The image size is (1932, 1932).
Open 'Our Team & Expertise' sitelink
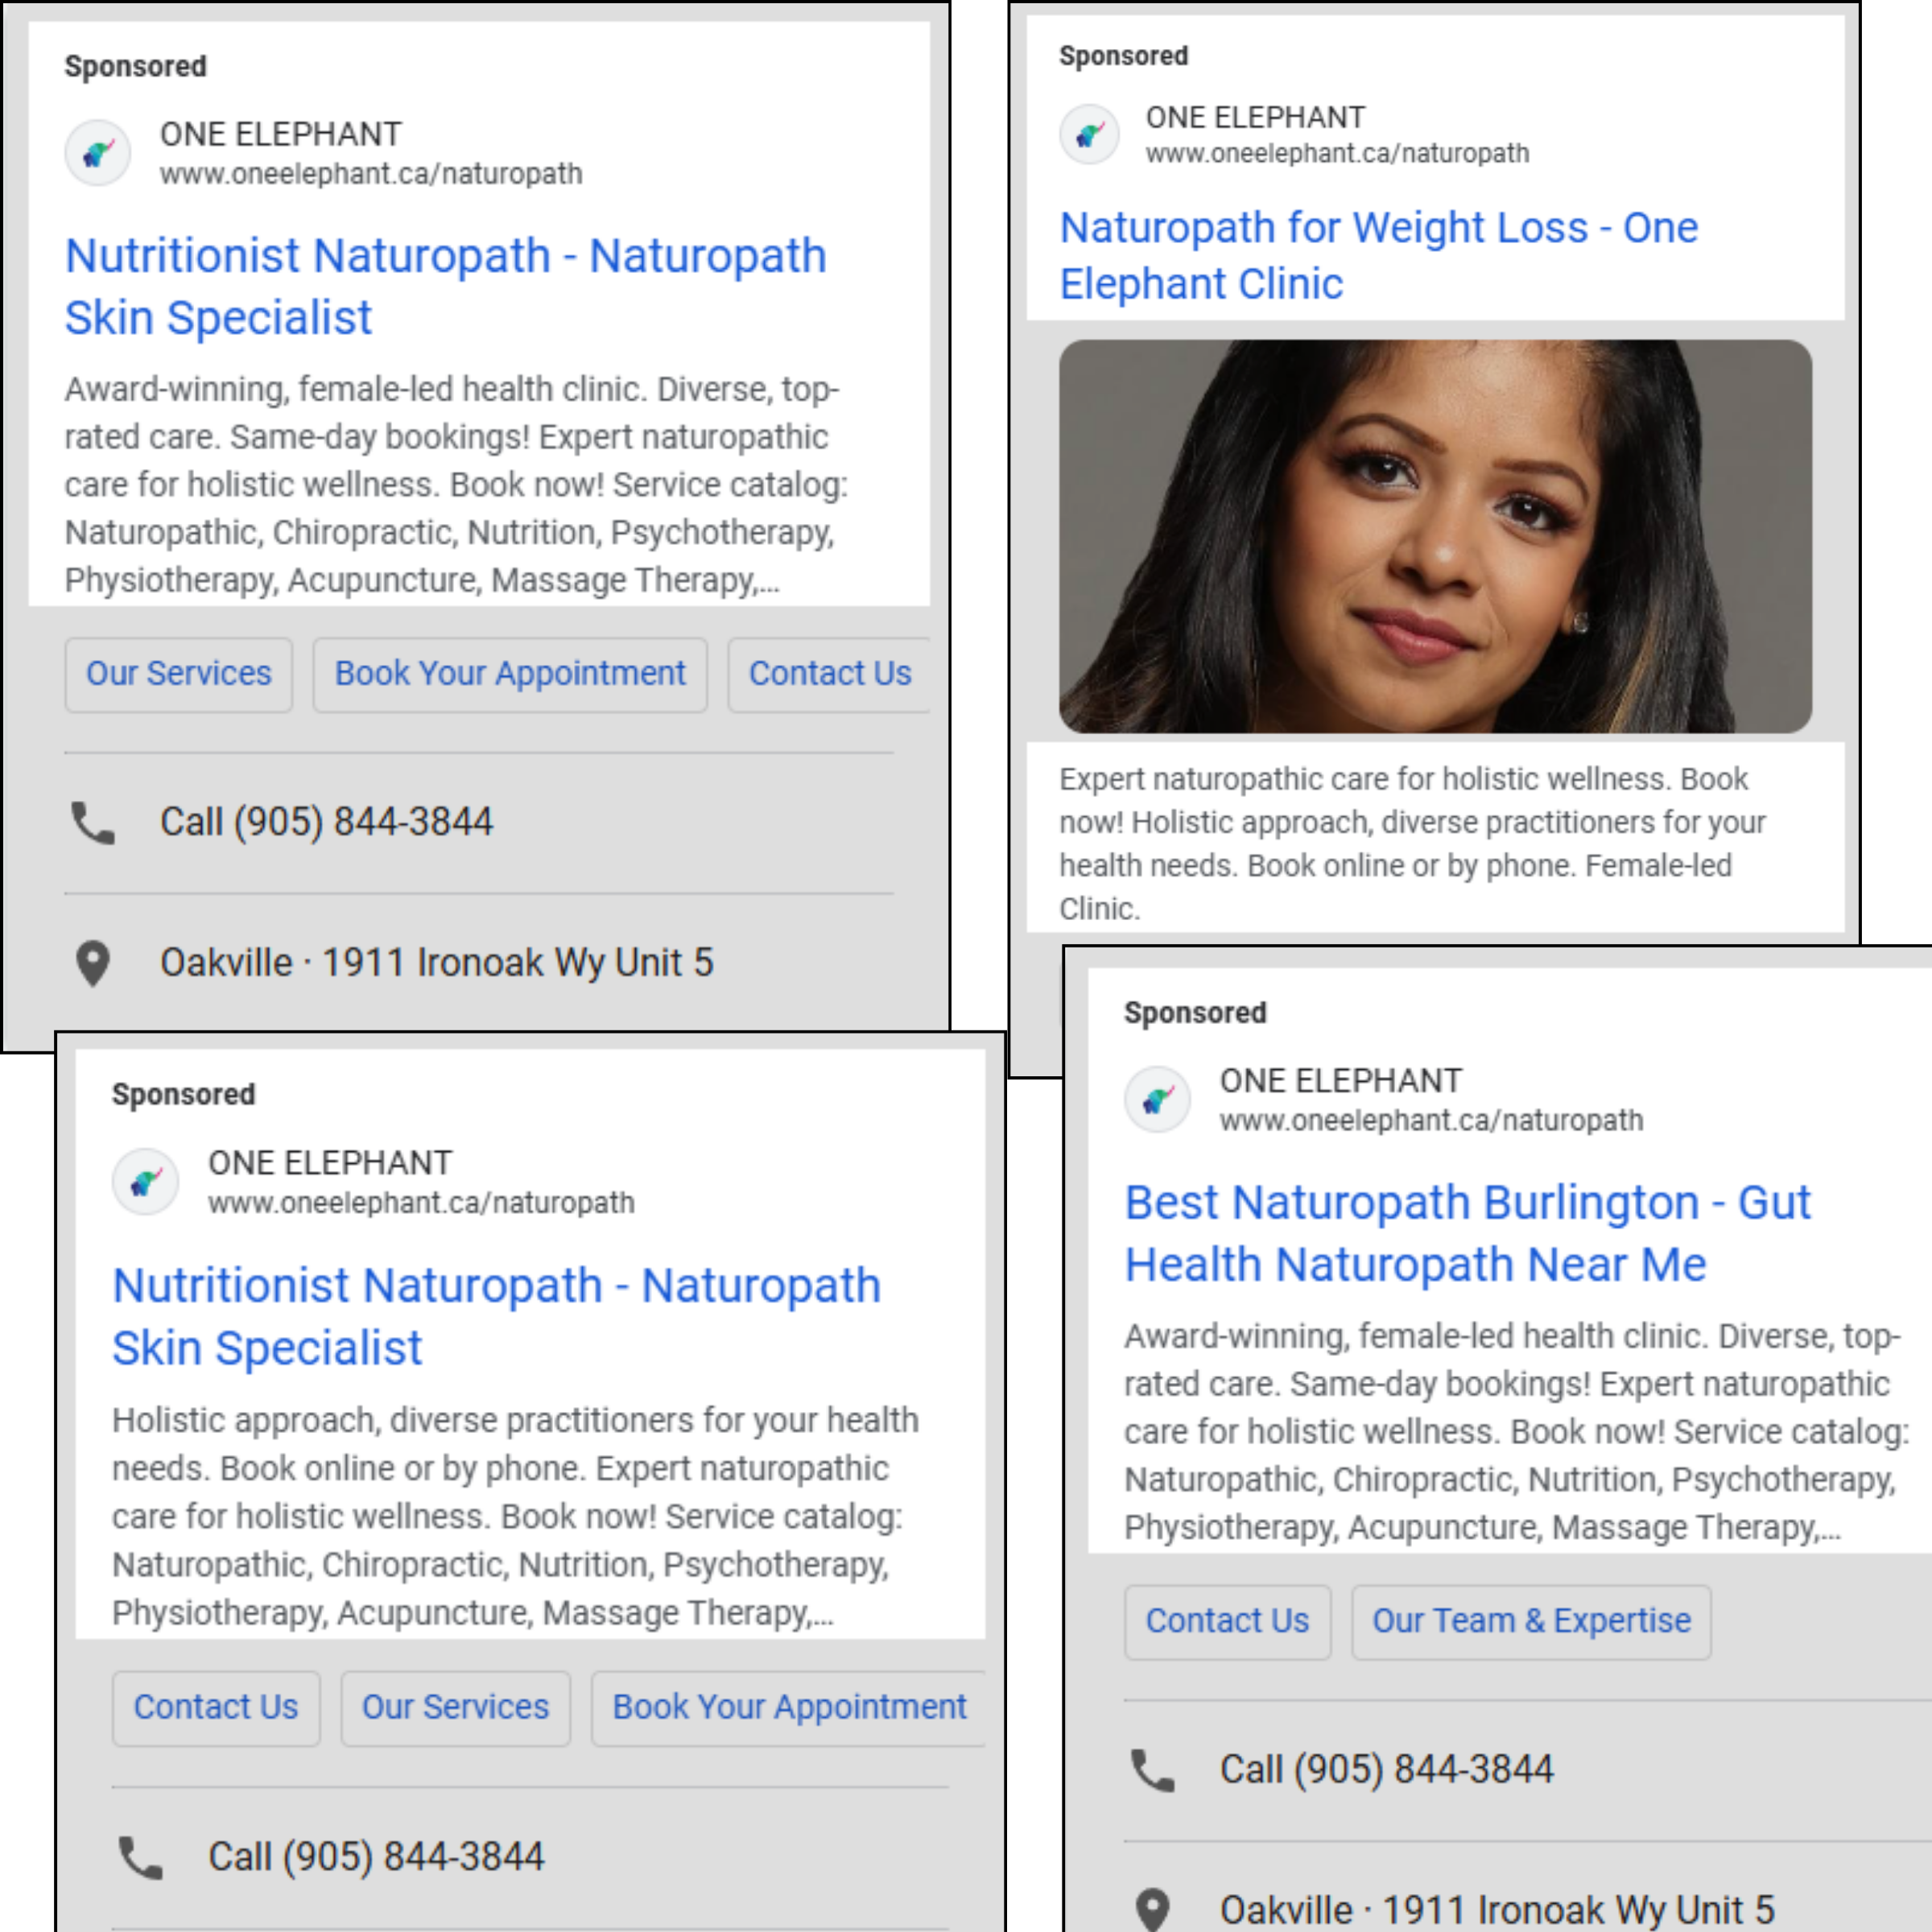1531,1621
